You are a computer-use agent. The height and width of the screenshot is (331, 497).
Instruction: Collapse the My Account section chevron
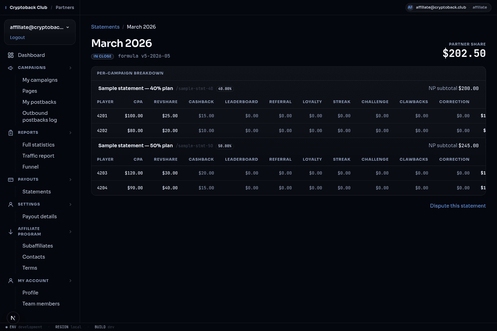point(70,281)
